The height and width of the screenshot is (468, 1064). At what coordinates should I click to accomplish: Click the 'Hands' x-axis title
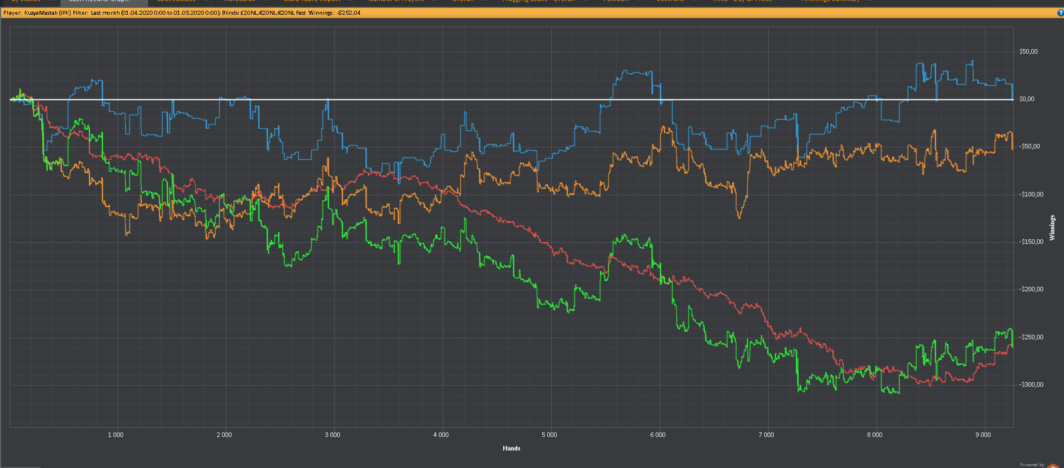pos(511,448)
